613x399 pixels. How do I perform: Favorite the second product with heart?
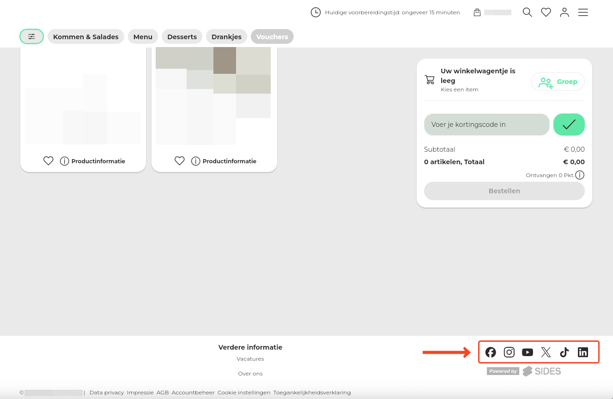pyautogui.click(x=180, y=161)
